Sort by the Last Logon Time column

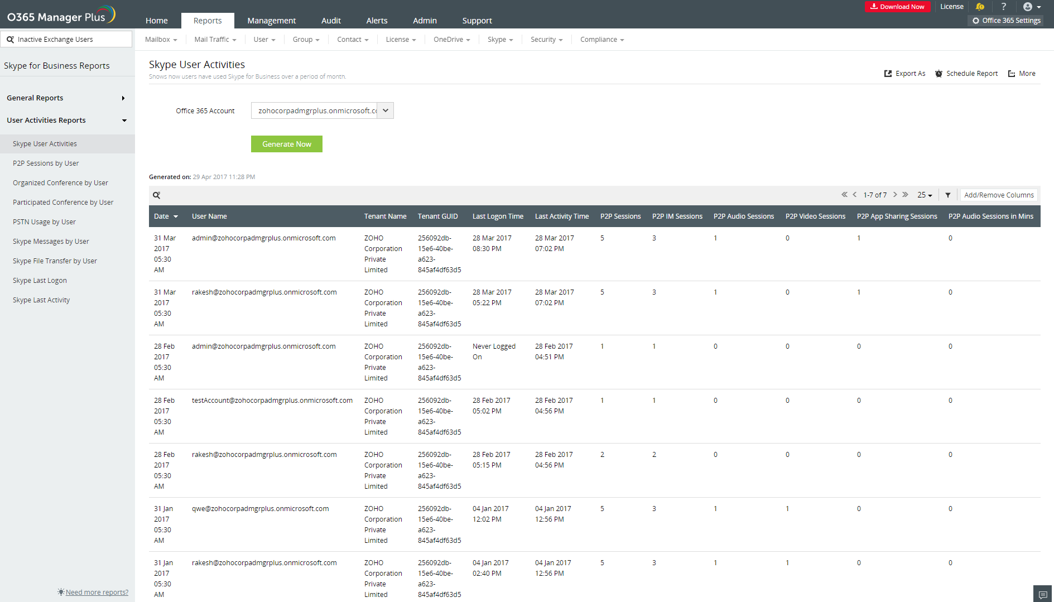pos(498,216)
